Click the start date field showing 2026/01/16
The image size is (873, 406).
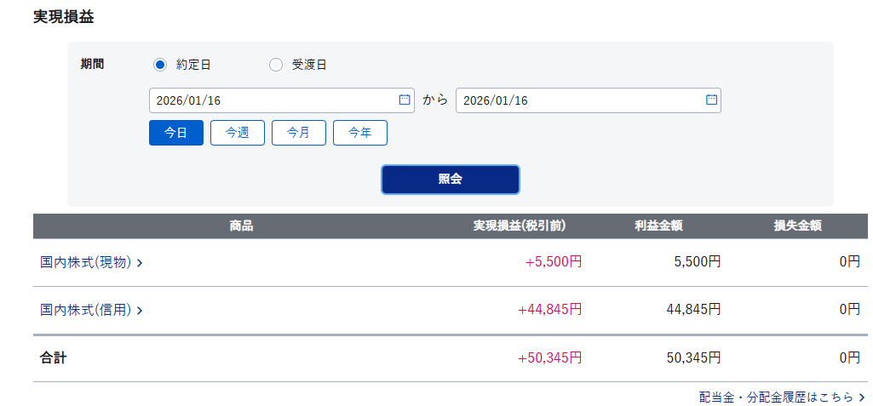[x=273, y=100]
